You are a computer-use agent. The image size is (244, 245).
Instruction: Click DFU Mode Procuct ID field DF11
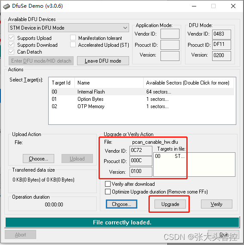point(222,45)
